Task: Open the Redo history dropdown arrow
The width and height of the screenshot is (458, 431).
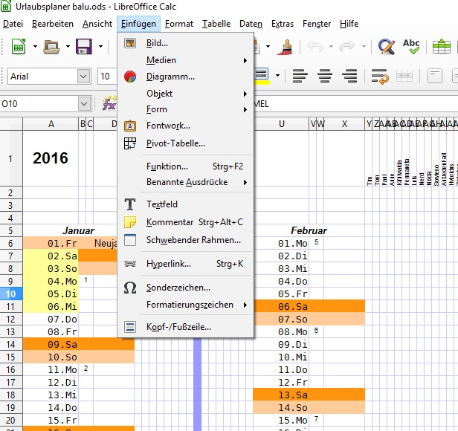Action: coord(364,46)
